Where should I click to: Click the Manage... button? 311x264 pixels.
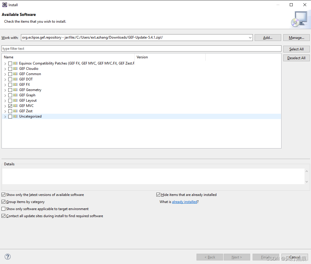(296, 38)
